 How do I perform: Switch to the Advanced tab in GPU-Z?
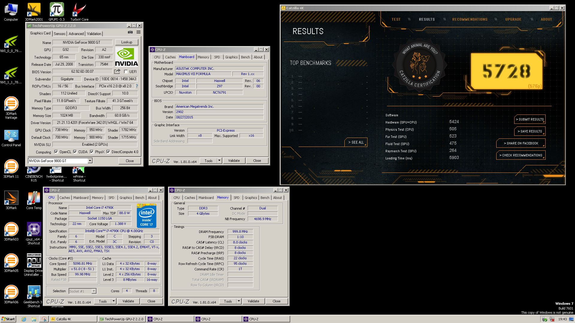coord(76,34)
